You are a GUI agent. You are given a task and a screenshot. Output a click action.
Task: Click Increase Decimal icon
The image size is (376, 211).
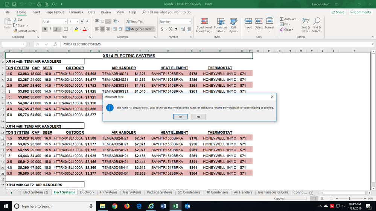(183, 29)
